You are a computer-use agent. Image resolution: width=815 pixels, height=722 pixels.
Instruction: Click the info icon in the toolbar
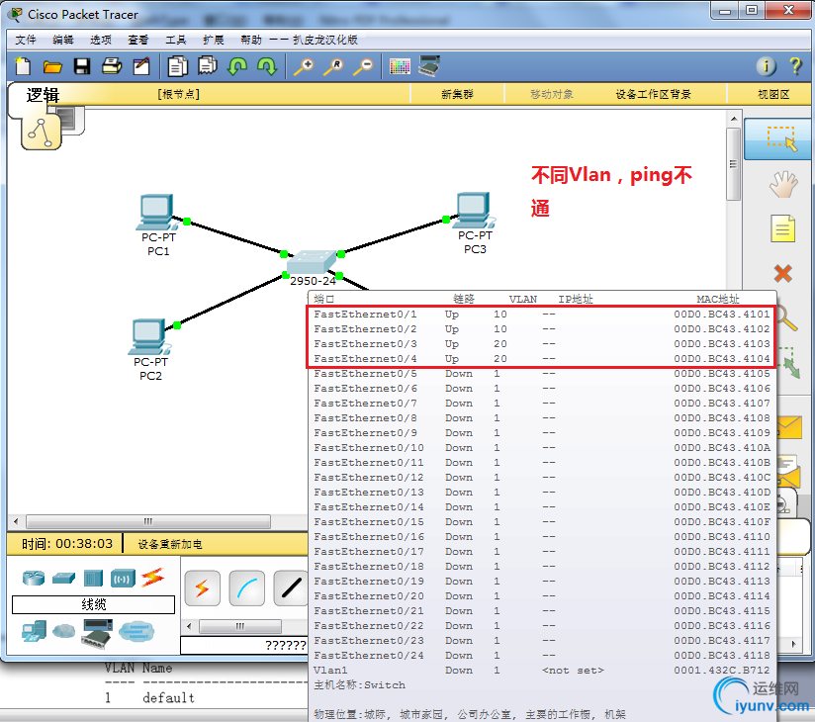(x=766, y=66)
